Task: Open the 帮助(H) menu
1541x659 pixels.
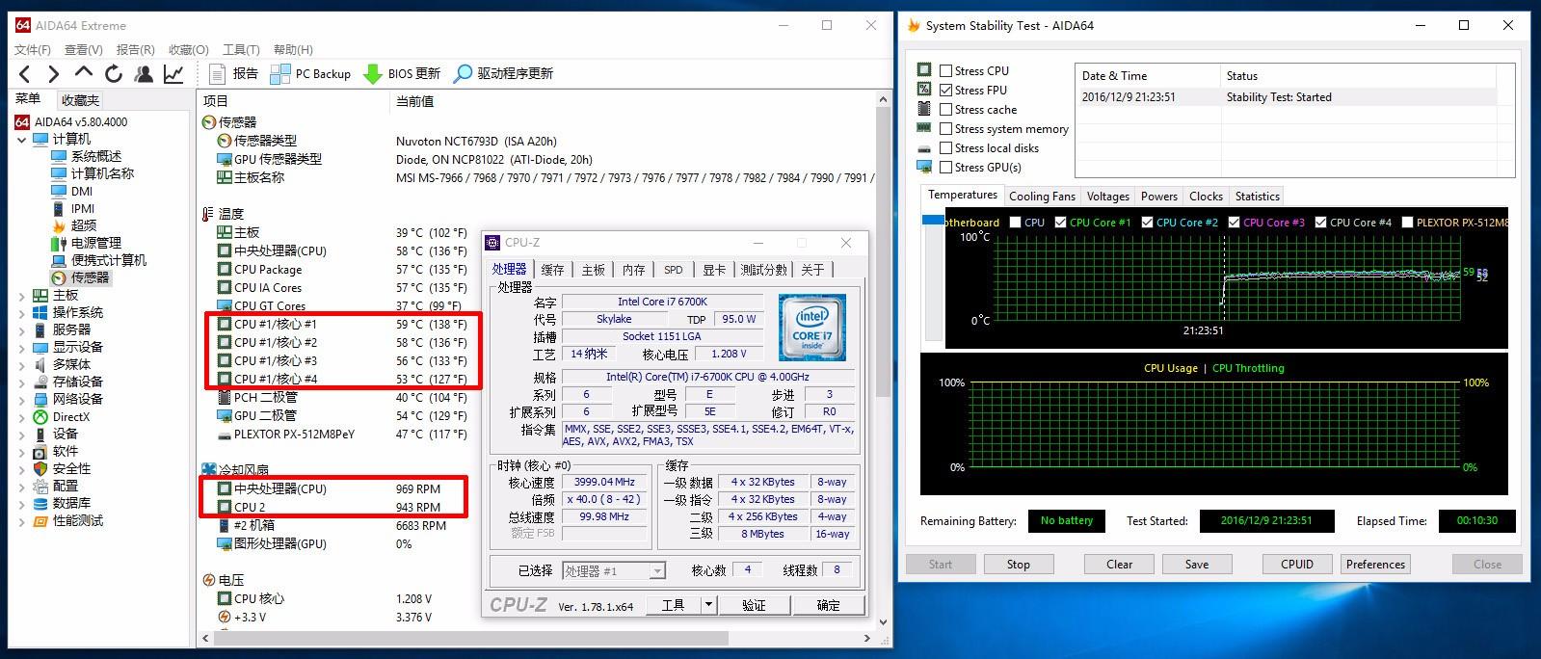Action: click(293, 49)
